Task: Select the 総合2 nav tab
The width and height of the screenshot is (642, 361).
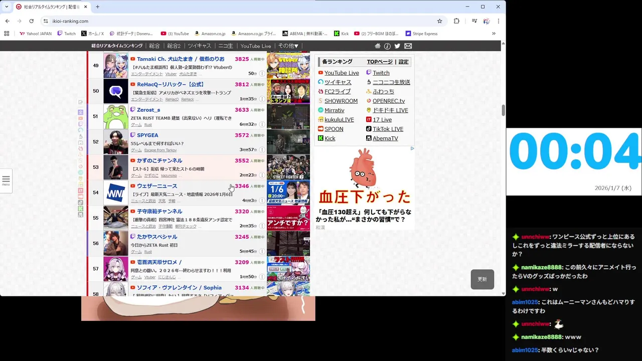Action: tap(174, 46)
